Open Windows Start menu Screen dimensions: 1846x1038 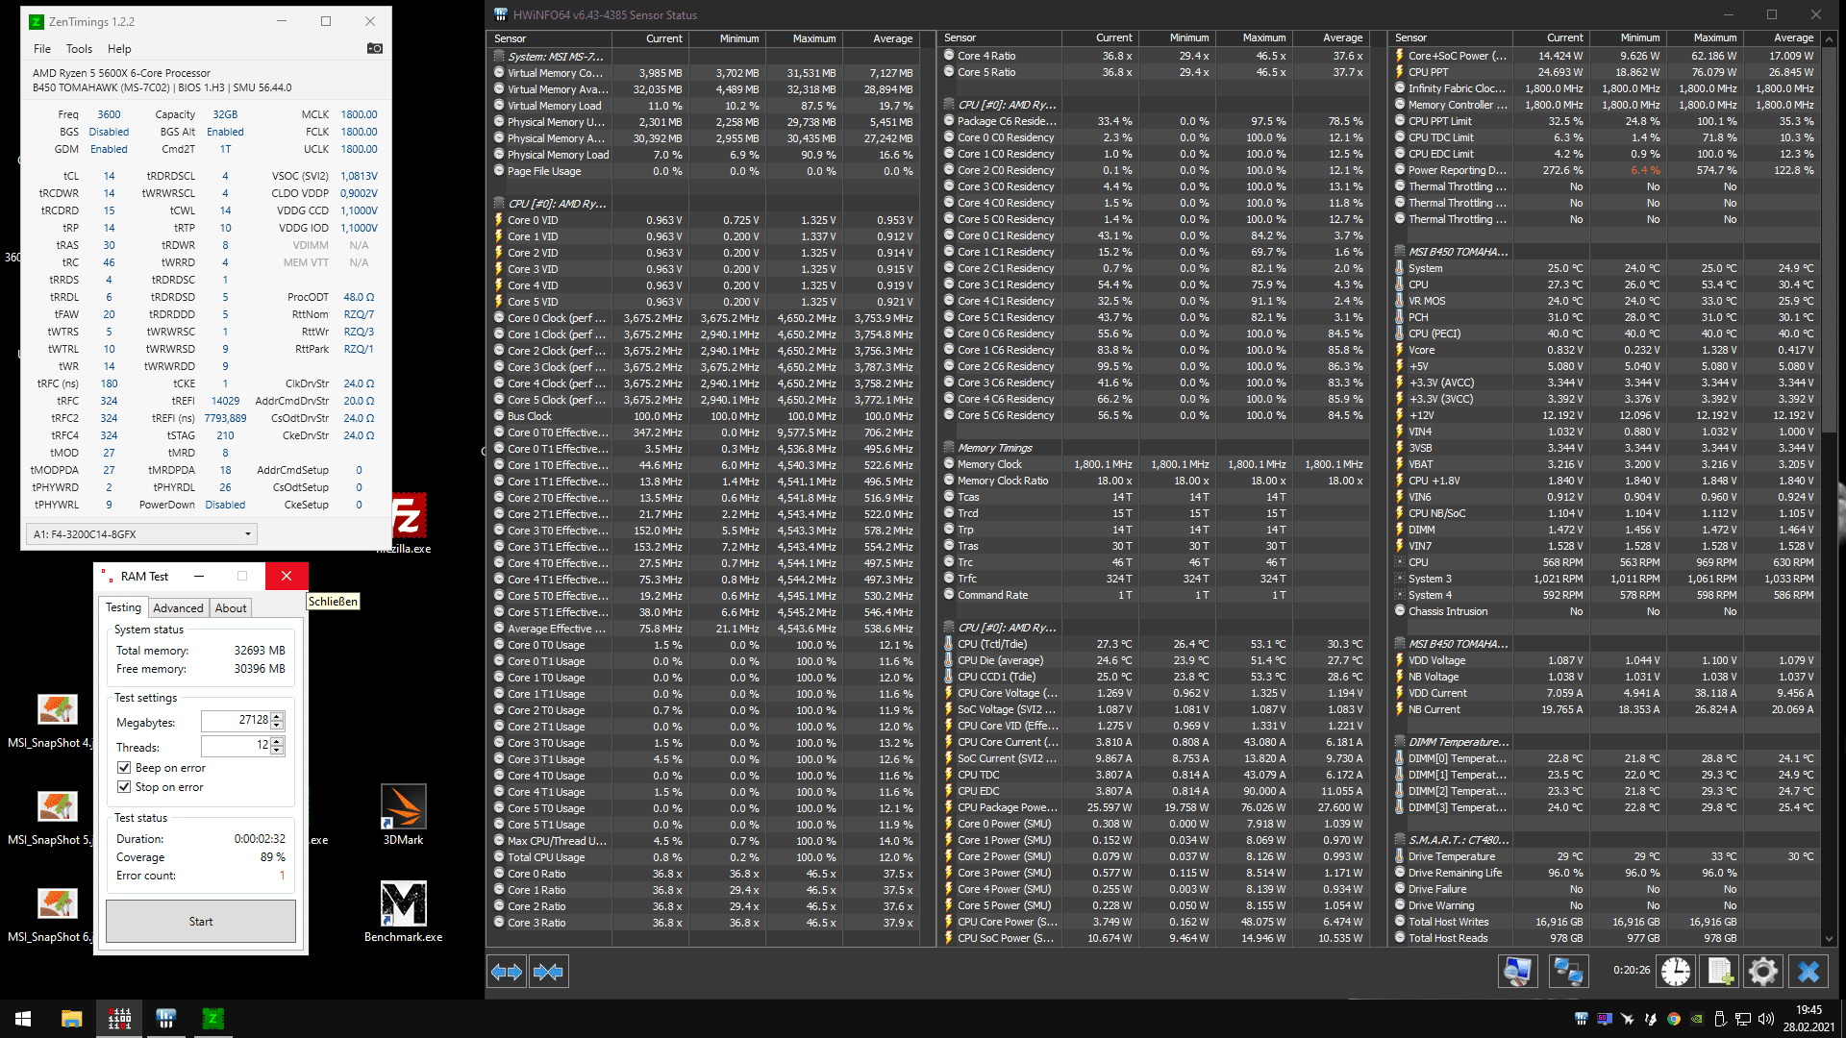point(23,1019)
